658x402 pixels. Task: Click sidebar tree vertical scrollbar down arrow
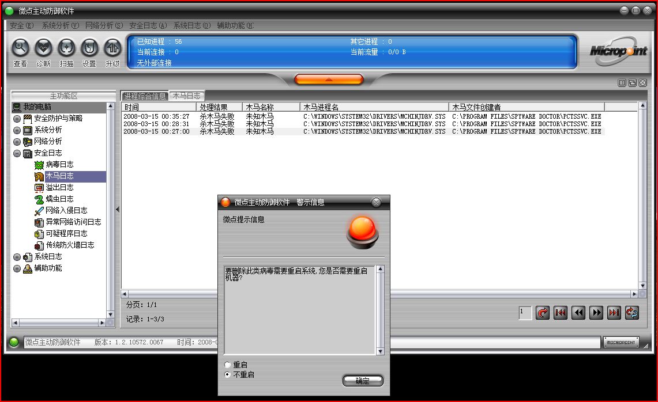click(x=110, y=314)
